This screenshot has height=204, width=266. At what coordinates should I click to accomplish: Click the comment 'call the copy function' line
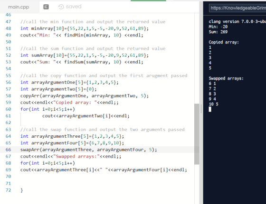pos(104,76)
